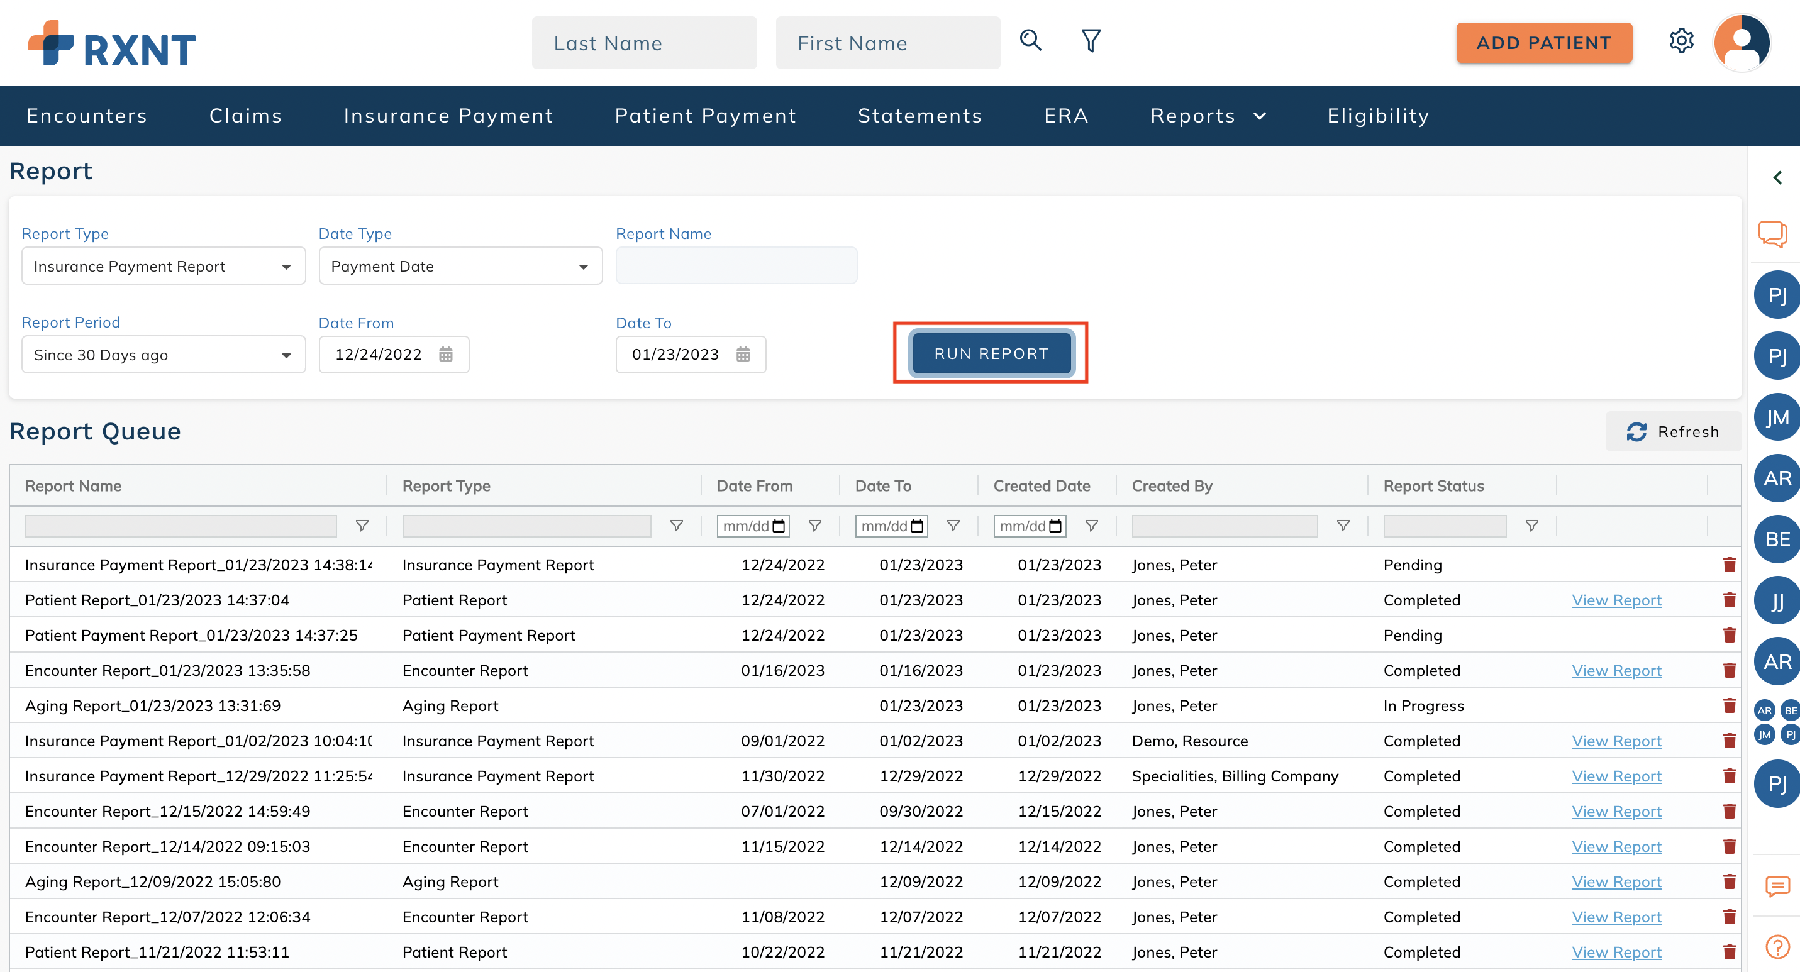Click the Report Name input field
The height and width of the screenshot is (972, 1800).
click(736, 265)
